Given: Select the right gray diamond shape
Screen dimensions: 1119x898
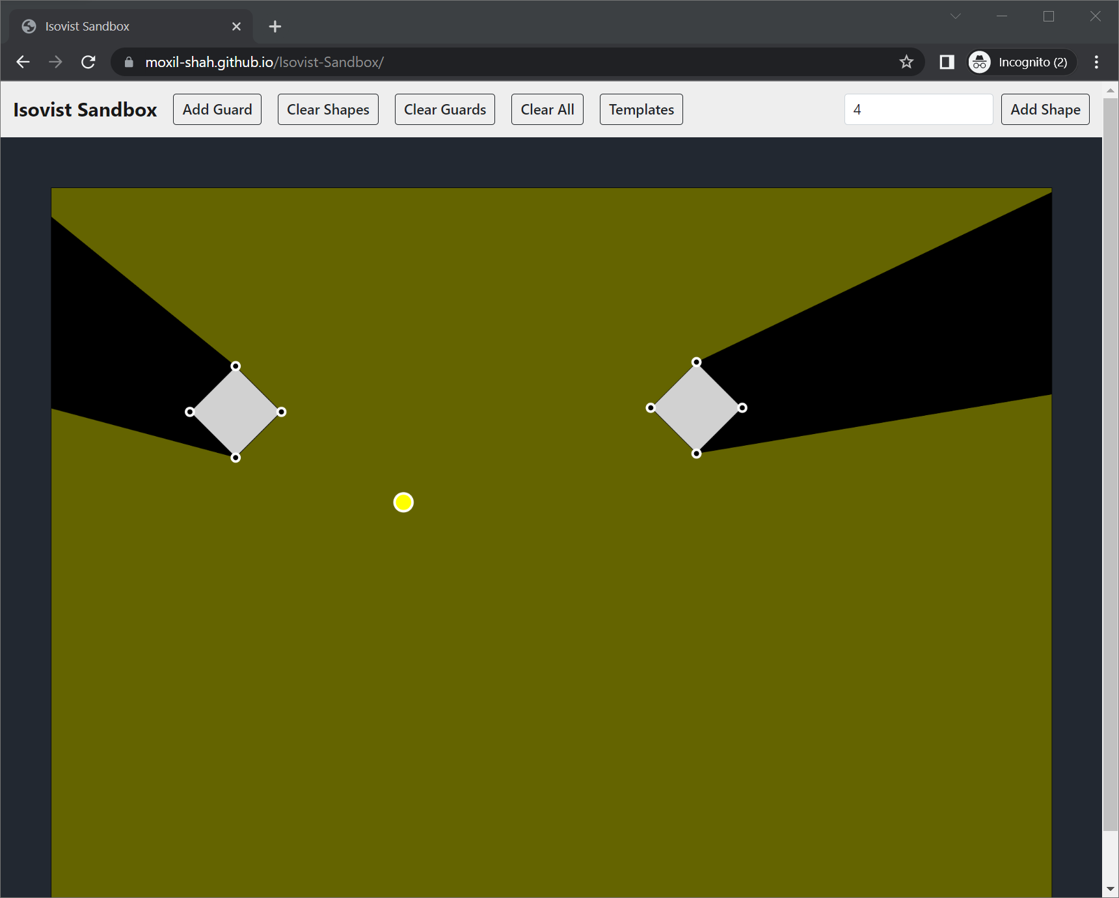Looking at the screenshot, I should click(697, 408).
